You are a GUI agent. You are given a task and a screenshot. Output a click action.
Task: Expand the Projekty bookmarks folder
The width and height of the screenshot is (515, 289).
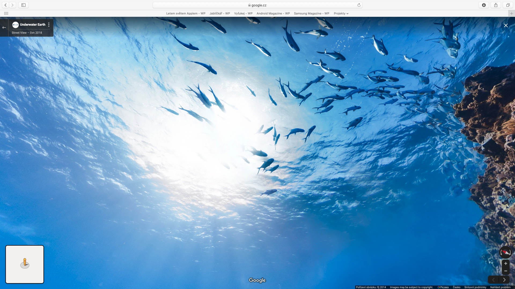[341, 13]
